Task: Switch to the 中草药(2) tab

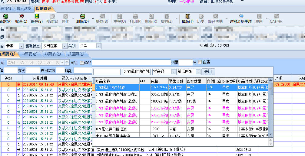Action: 29,54
